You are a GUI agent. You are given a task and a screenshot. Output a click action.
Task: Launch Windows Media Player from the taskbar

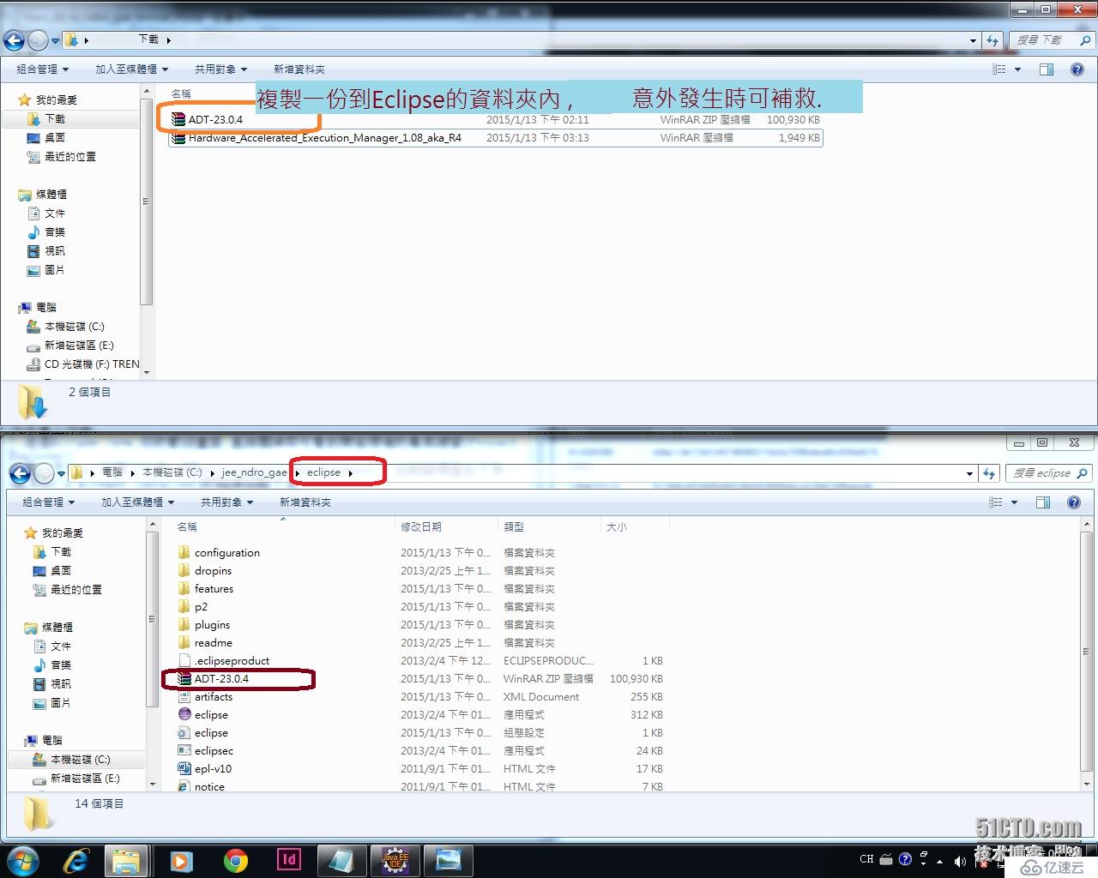tap(181, 860)
